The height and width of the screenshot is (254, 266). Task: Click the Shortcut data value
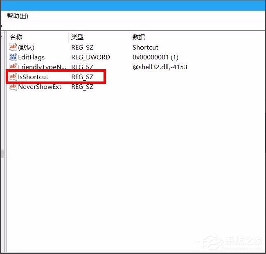[145, 48]
